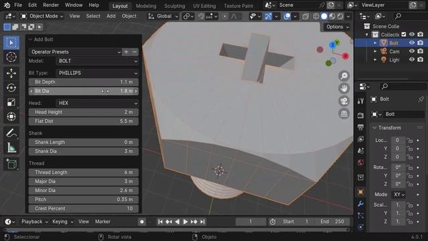
Task: Open the Render menu
Action: 51,5
